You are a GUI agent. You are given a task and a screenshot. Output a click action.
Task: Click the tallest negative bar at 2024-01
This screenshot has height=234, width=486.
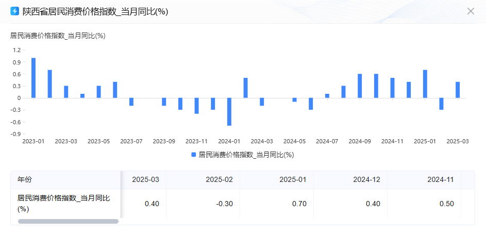pos(229,112)
